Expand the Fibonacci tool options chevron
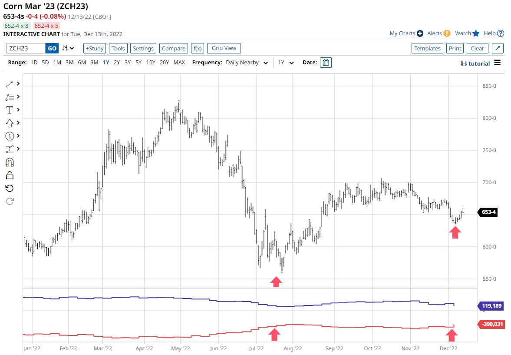Viewport: 511px width, 355px height. (18, 97)
